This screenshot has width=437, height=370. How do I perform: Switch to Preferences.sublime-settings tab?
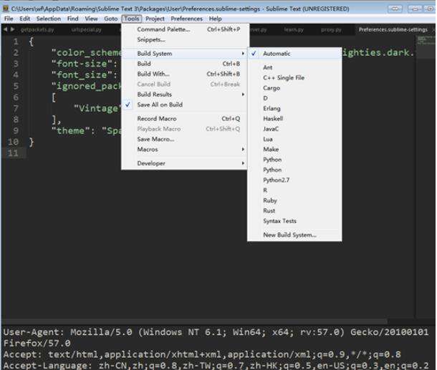tap(393, 29)
